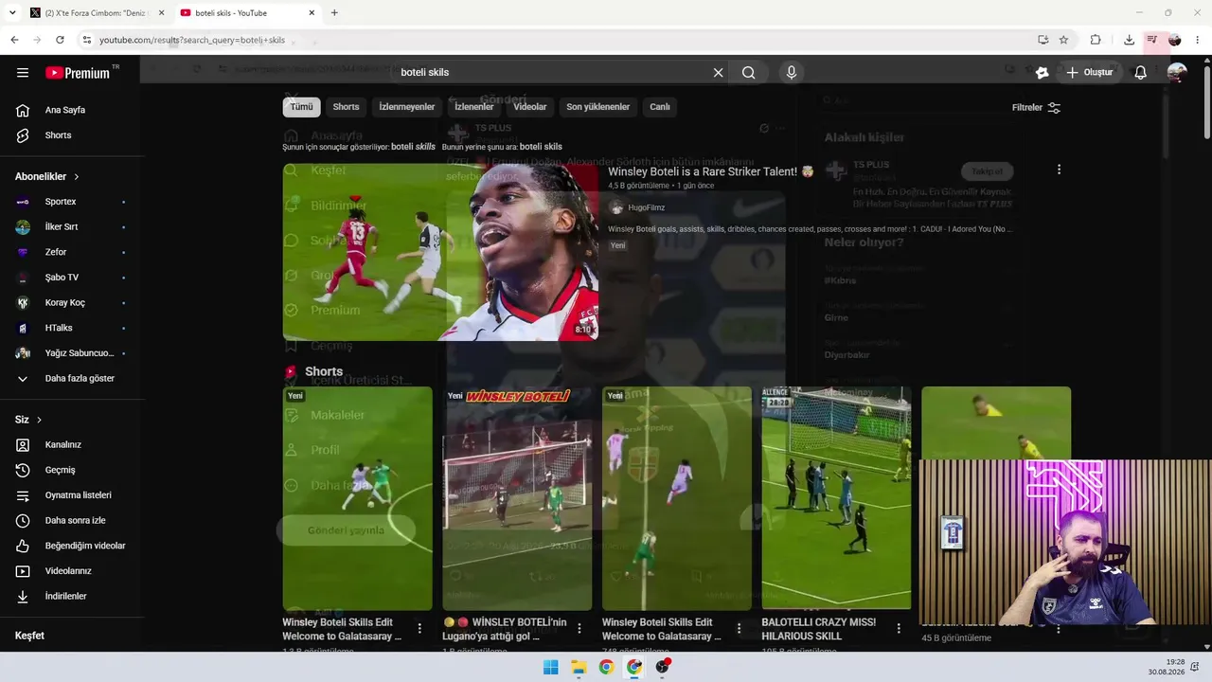Bookmark this page with the star
1212x682 pixels.
1063,40
